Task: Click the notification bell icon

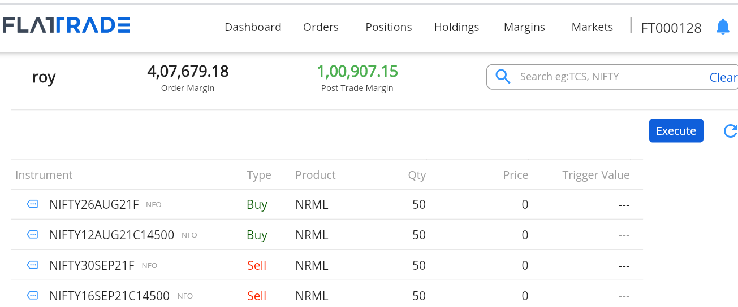Action: (x=723, y=27)
